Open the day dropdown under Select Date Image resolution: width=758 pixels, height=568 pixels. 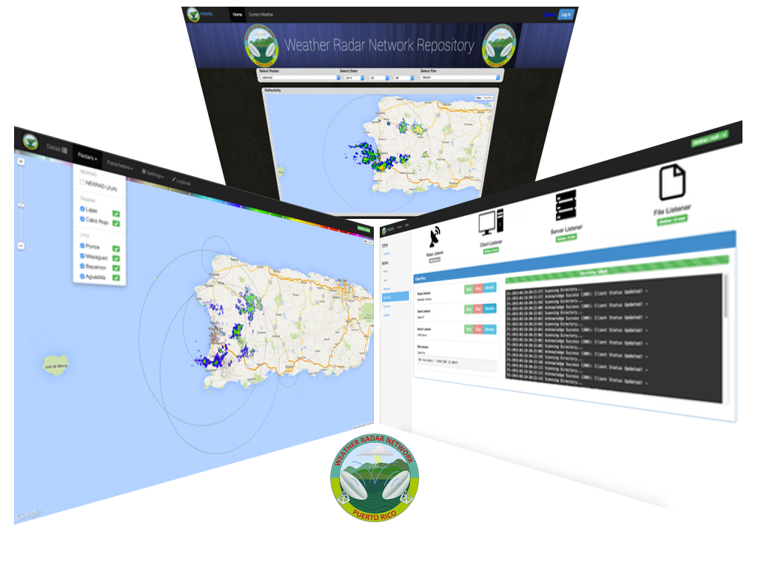click(404, 78)
